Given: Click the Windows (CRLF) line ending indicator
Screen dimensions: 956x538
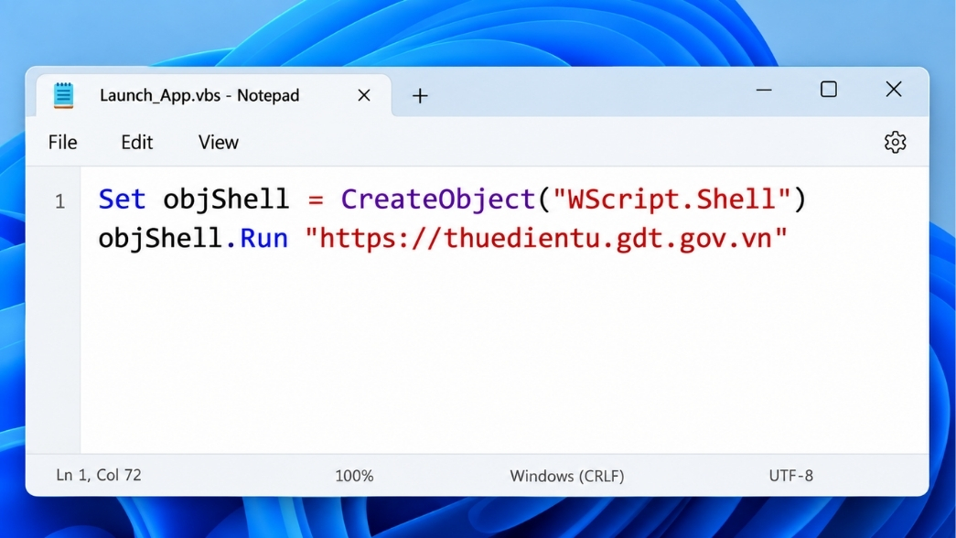Looking at the screenshot, I should (x=567, y=476).
